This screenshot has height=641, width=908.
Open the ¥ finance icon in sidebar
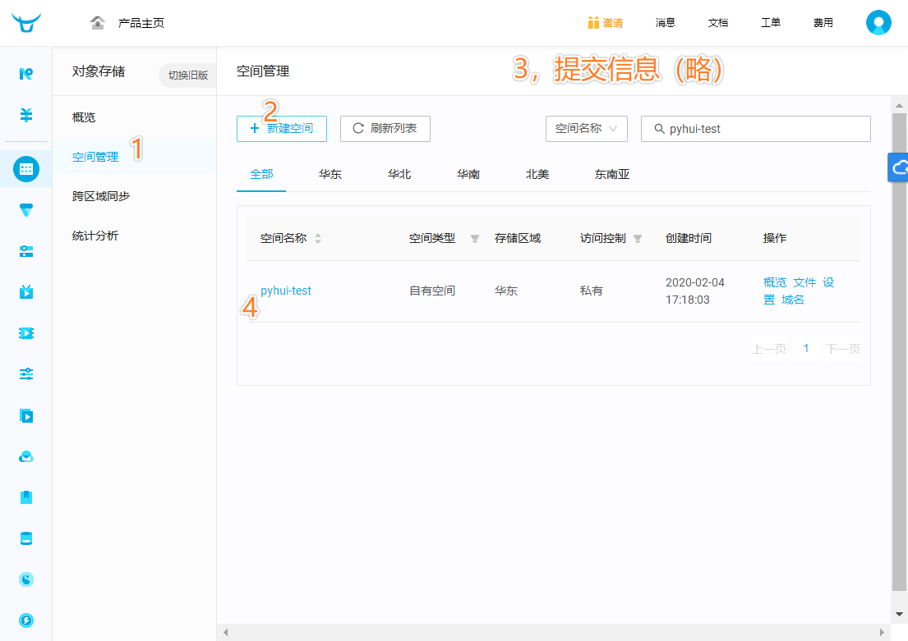(25, 115)
